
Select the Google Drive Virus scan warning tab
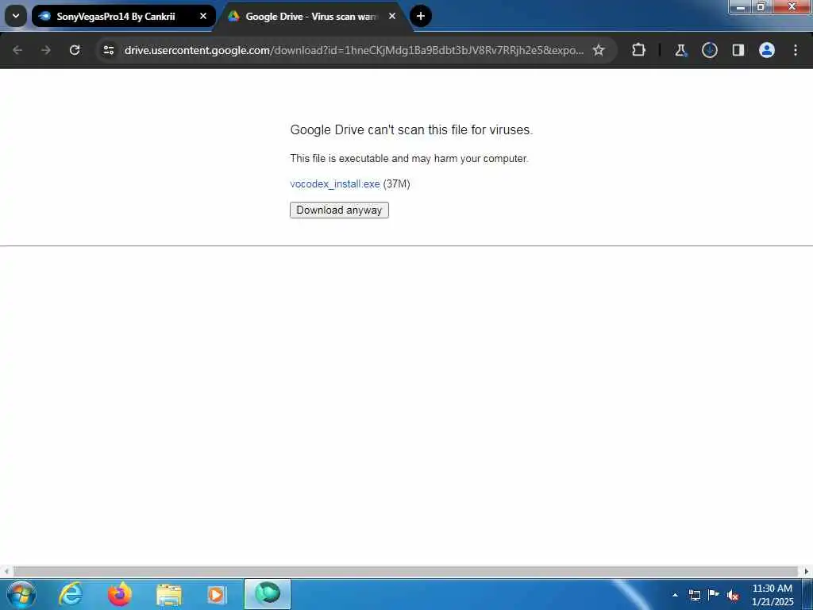pos(313,16)
